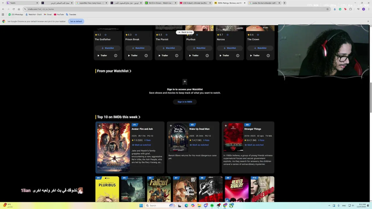
Task: Click Back to top button
Action: 185,32
